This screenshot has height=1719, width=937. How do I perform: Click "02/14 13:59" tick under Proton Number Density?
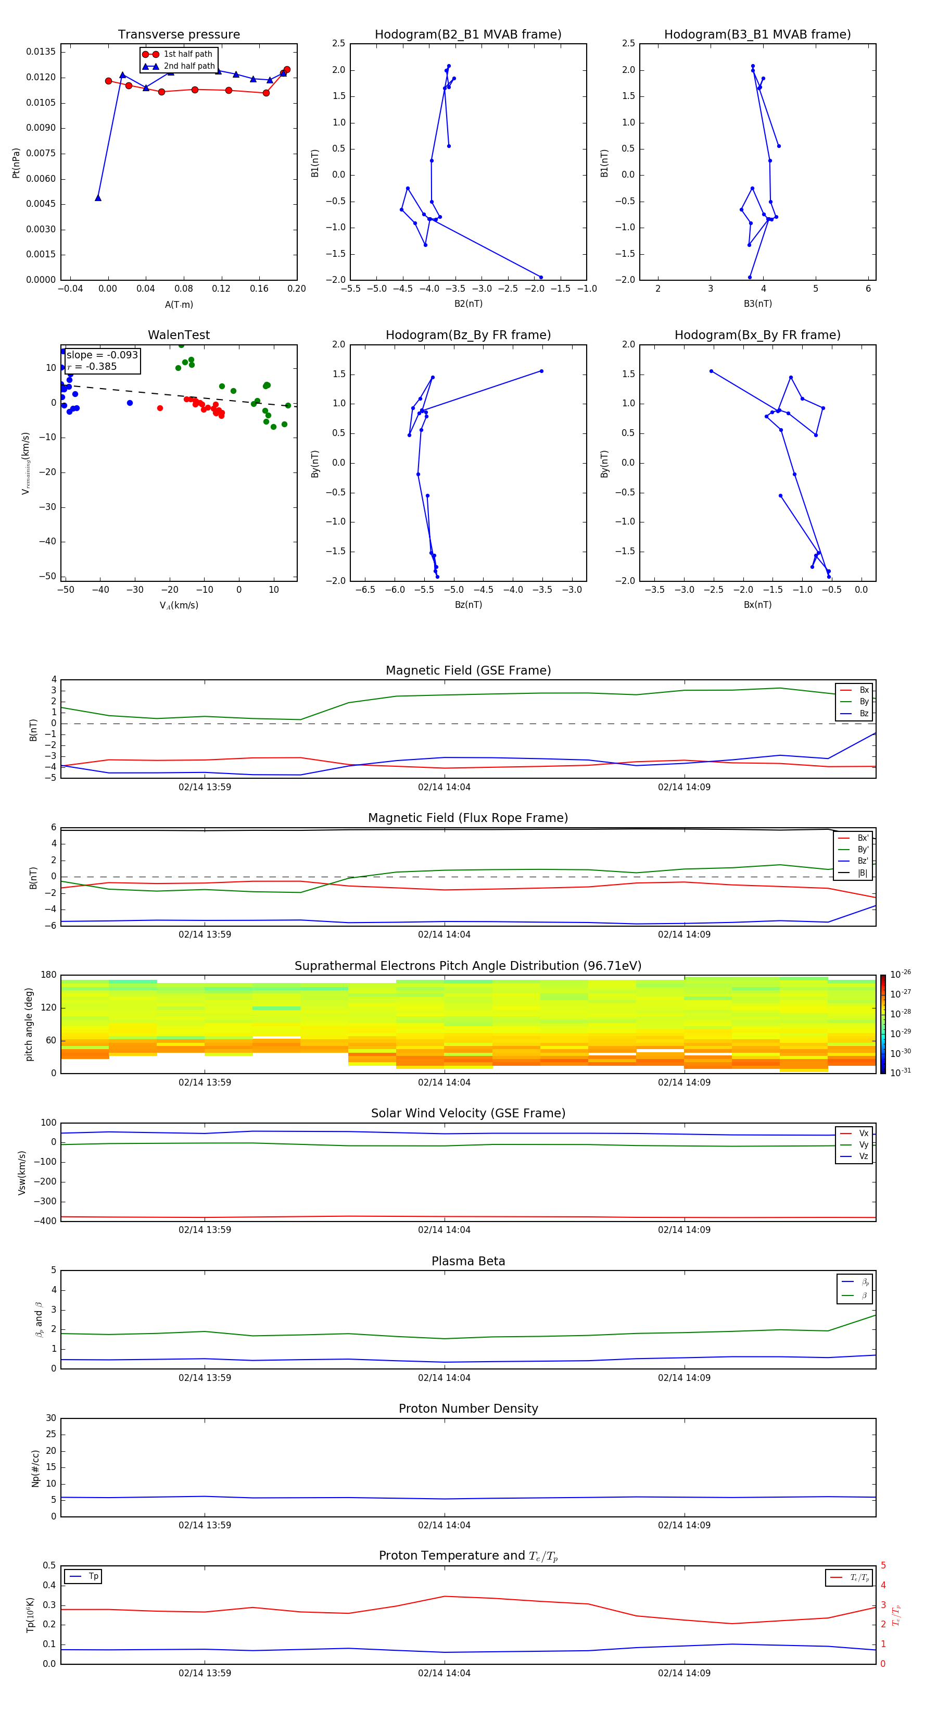pyautogui.click(x=205, y=1525)
